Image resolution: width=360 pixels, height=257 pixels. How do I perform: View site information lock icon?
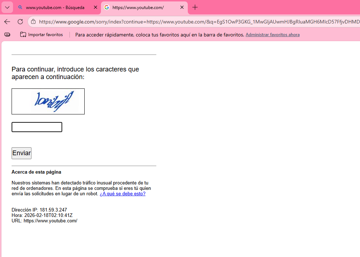tap(33, 22)
